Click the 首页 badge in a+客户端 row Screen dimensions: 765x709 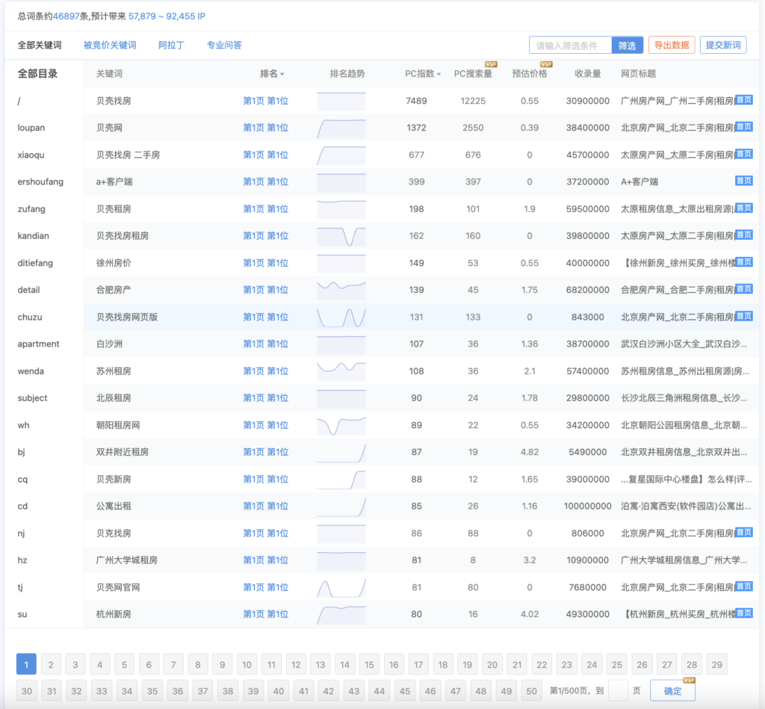(743, 181)
